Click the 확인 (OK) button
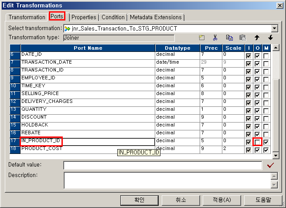Screen dimensions: 286x208 click(x=140, y=200)
